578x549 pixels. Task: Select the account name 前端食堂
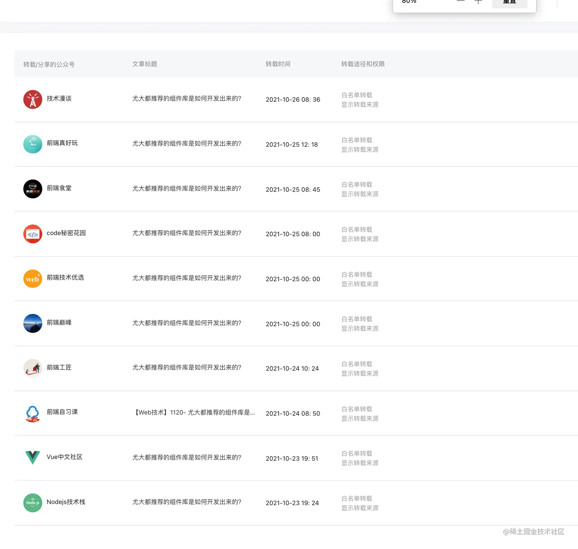click(59, 188)
